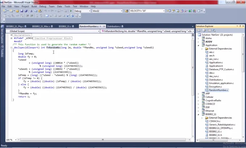This screenshot has height=148, width=246.
Task: Open Team Explorer from the toolbar icon
Action: click(x=177, y=11)
